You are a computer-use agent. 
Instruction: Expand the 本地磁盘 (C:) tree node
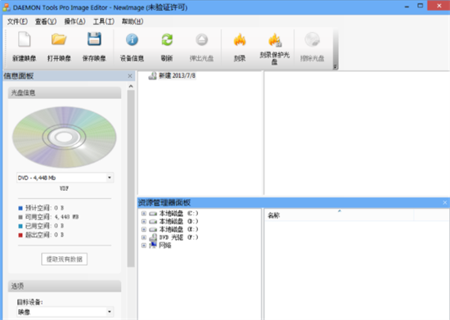tap(144, 214)
